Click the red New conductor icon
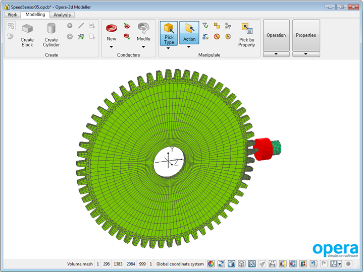Image resolution: width=363 pixels, height=272 pixels. click(112, 30)
